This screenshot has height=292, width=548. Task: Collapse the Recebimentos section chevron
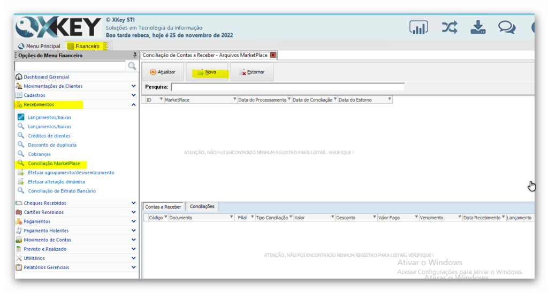click(x=133, y=104)
